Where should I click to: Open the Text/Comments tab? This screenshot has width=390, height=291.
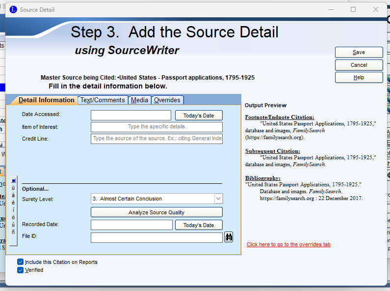[x=103, y=100]
